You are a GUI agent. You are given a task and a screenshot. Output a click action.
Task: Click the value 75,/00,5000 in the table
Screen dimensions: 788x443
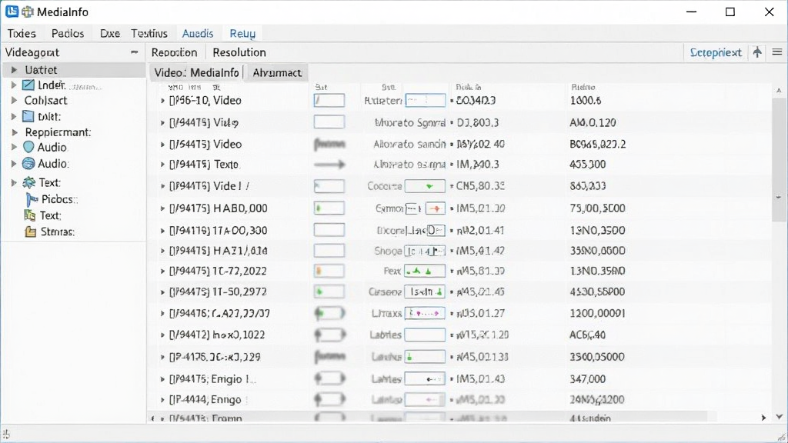click(597, 208)
